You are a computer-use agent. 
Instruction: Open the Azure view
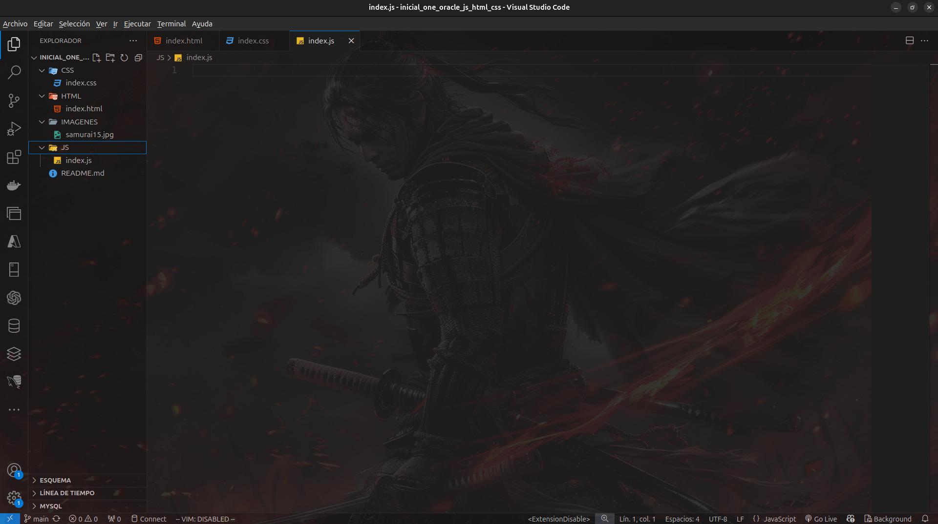click(14, 242)
